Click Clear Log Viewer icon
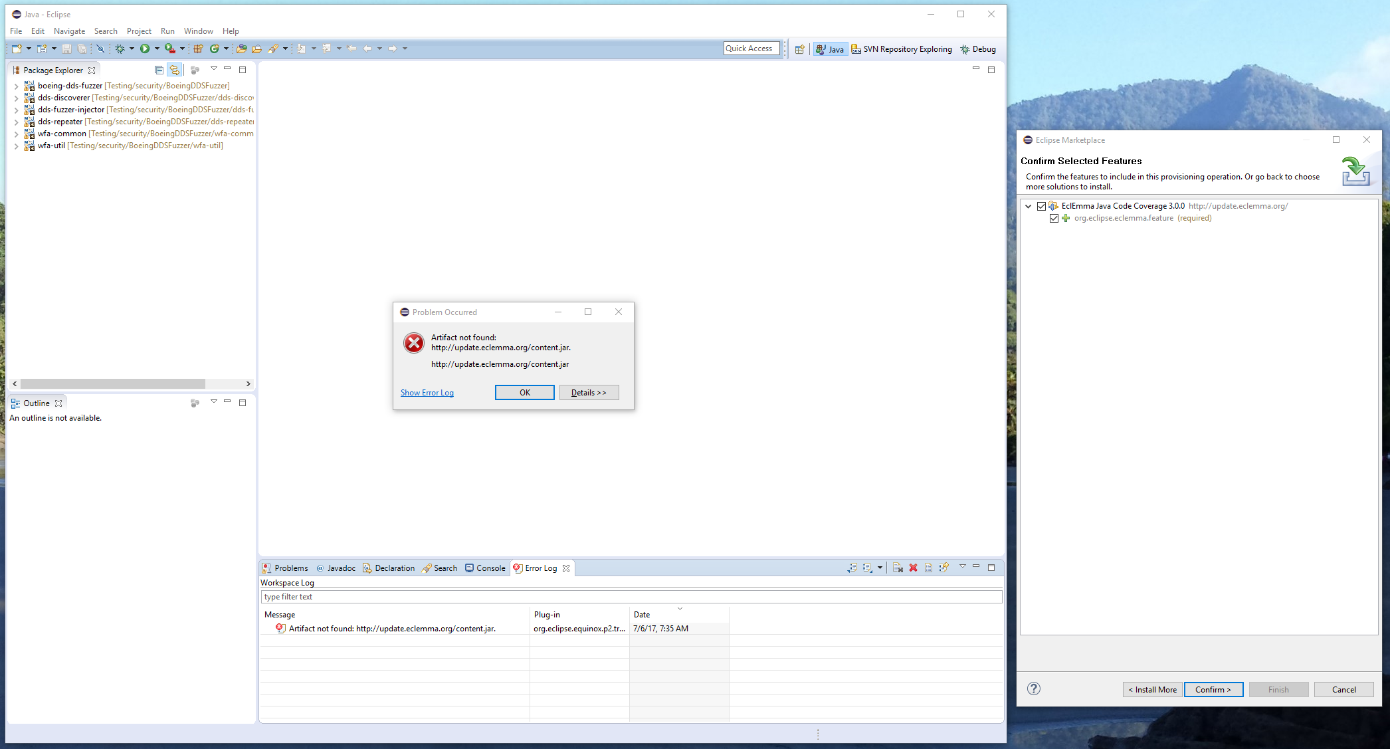Image resolution: width=1390 pixels, height=749 pixels. [x=898, y=568]
